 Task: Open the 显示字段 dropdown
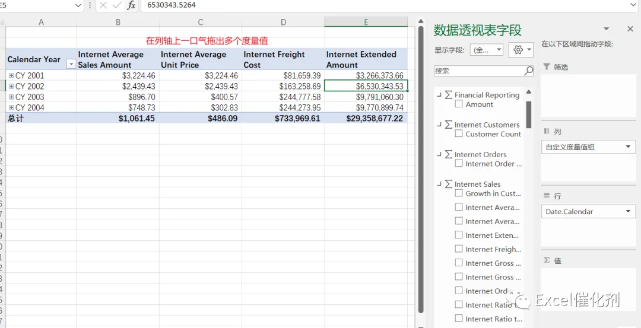487,50
